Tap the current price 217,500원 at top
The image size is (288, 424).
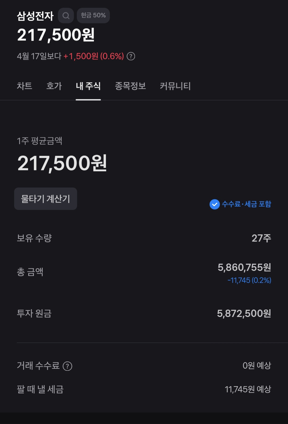(x=56, y=35)
